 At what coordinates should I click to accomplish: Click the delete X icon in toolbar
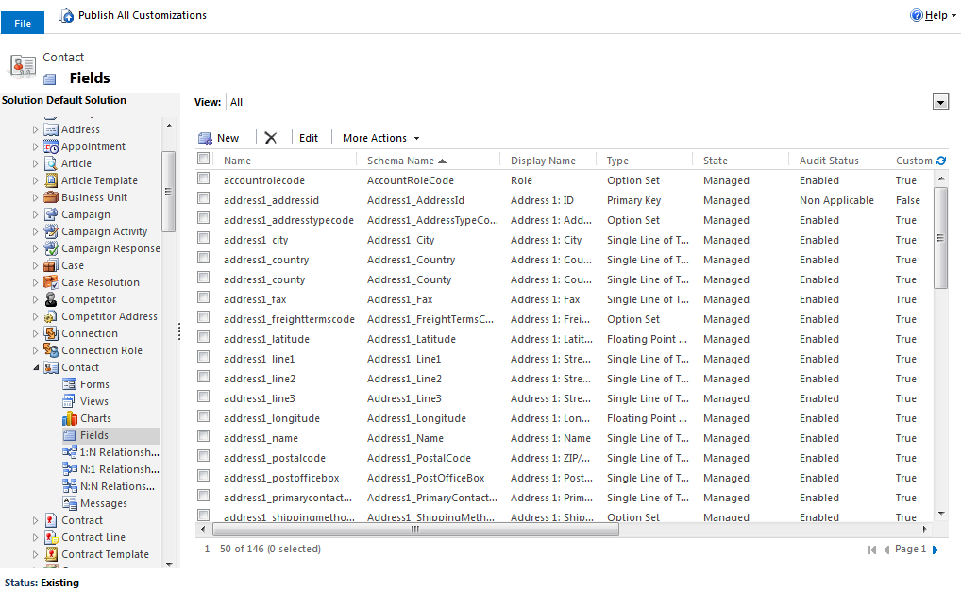pos(271,138)
